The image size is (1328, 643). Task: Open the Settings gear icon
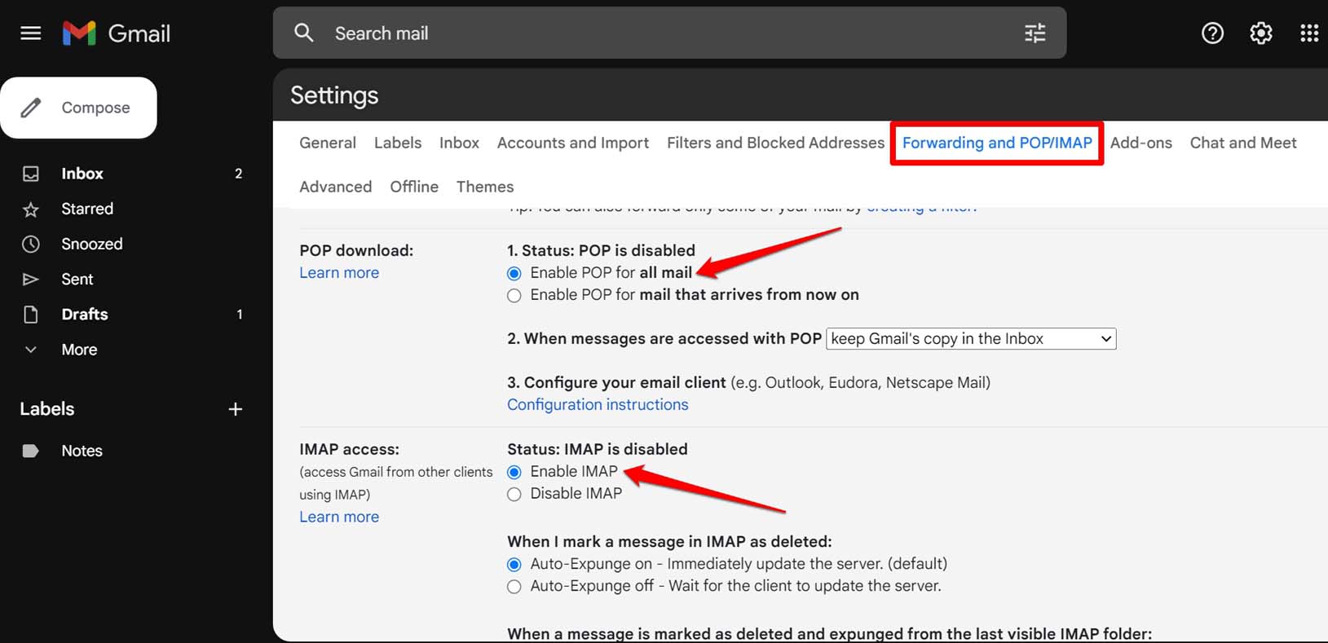(x=1261, y=33)
